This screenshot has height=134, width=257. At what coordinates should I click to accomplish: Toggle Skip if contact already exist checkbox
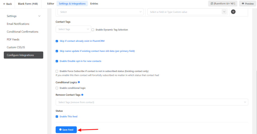(x=57, y=41)
